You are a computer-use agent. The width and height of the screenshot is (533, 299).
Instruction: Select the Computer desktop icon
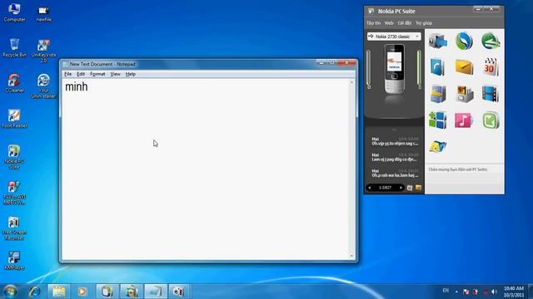[14, 12]
